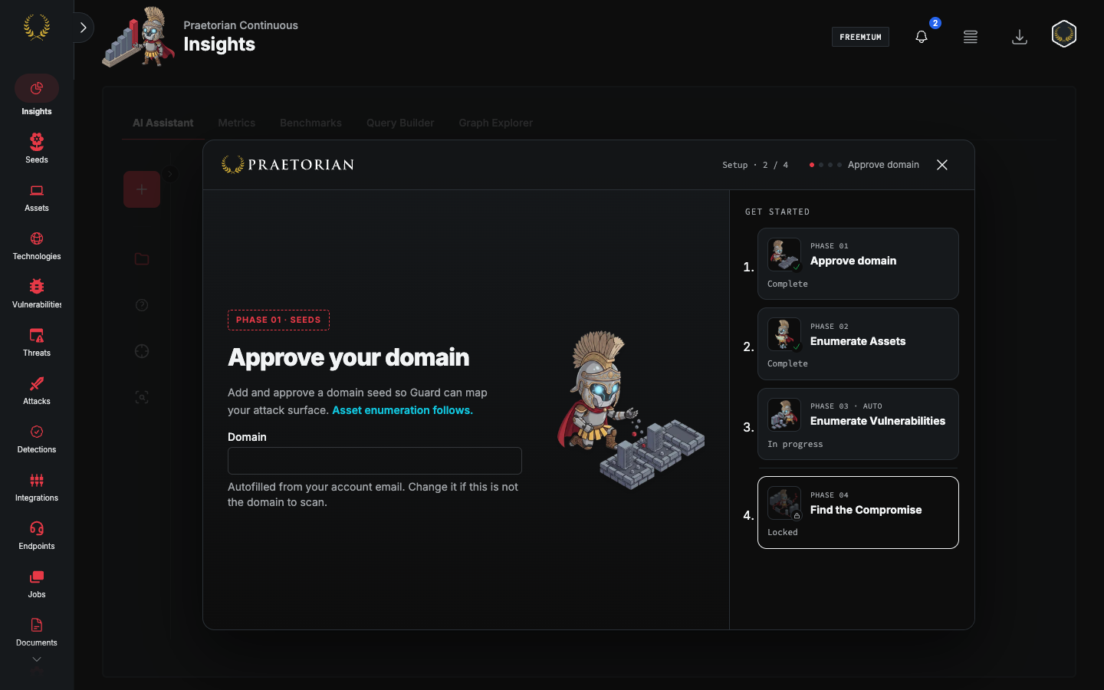Open the stacked list icon in the header
Image resolution: width=1104 pixels, height=690 pixels.
pos(971,37)
